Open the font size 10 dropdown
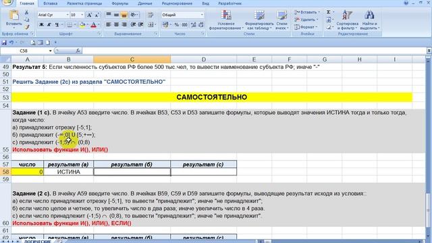432x243 pixels. 82,15
